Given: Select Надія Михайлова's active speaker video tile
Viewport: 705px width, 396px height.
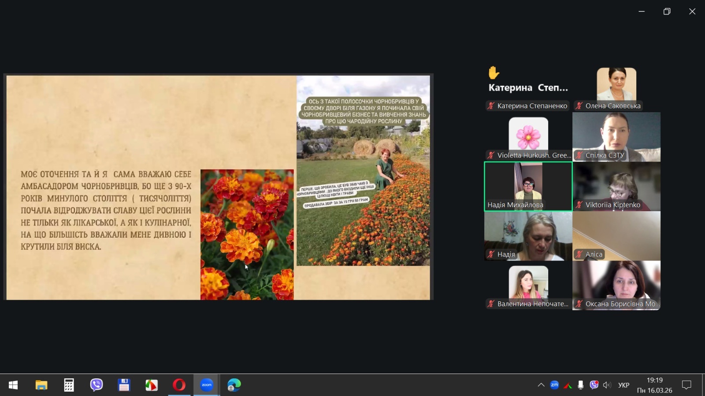Looking at the screenshot, I should [528, 186].
